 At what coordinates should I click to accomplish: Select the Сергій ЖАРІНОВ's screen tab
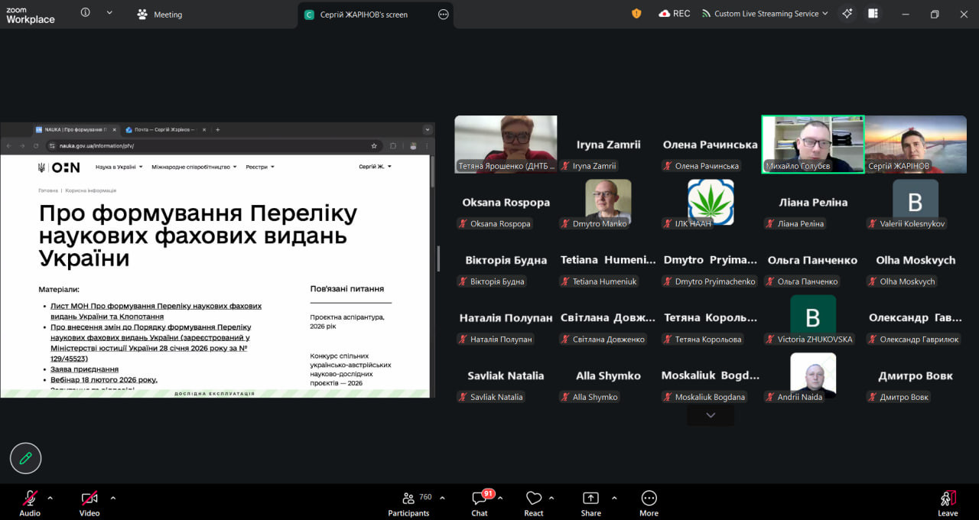pos(363,15)
